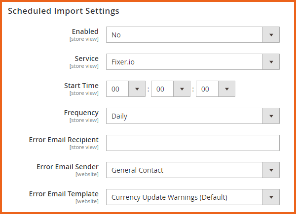The width and height of the screenshot is (296, 214).
Task: Click the Scheduled Import Settings heading
Action: click(x=64, y=11)
